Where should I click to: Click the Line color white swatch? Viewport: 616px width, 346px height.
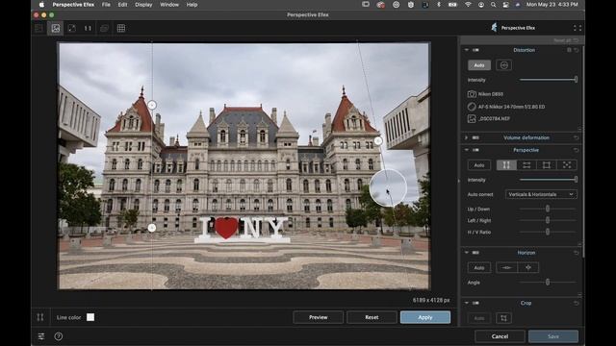click(90, 317)
